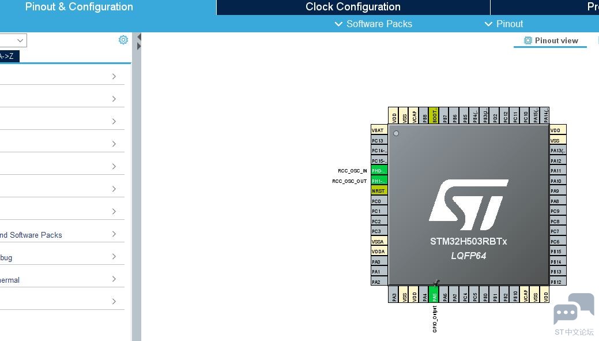Open the Software Packs dropdown menu
The width and height of the screenshot is (599, 341).
[x=373, y=24]
